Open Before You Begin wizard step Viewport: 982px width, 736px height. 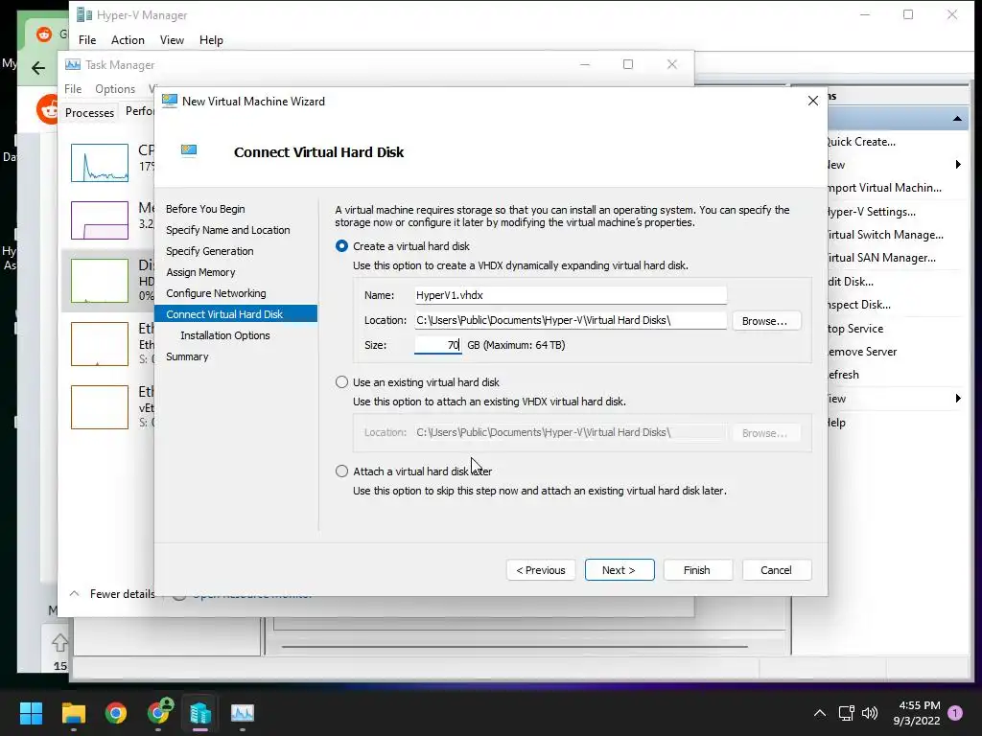205,209
